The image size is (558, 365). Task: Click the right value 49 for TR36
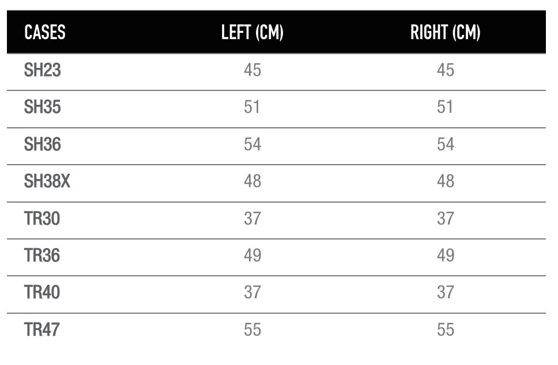click(x=446, y=255)
